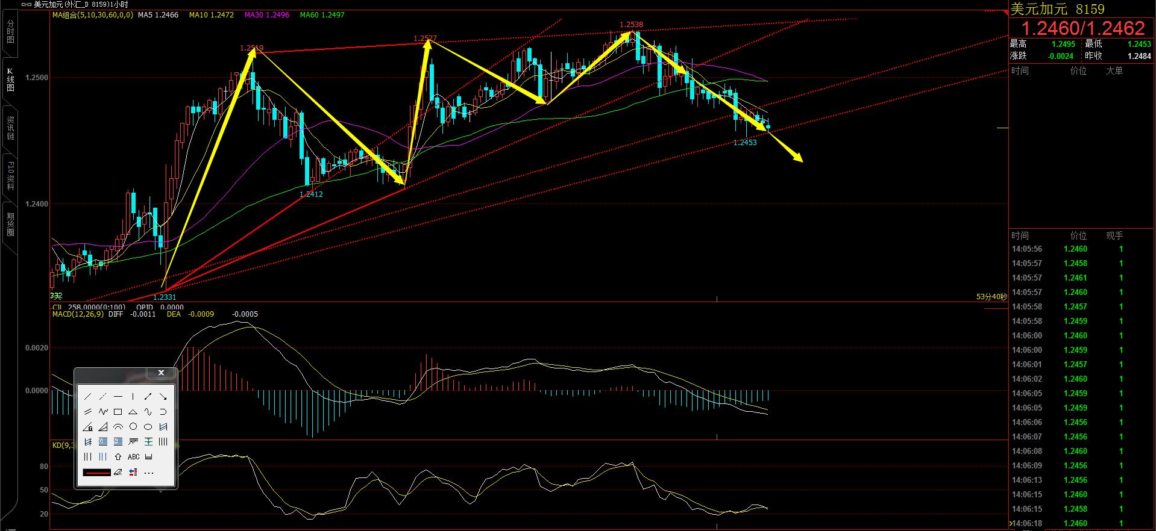Select the 14:05:56 tick row
The image size is (1156, 531).
pos(1081,249)
